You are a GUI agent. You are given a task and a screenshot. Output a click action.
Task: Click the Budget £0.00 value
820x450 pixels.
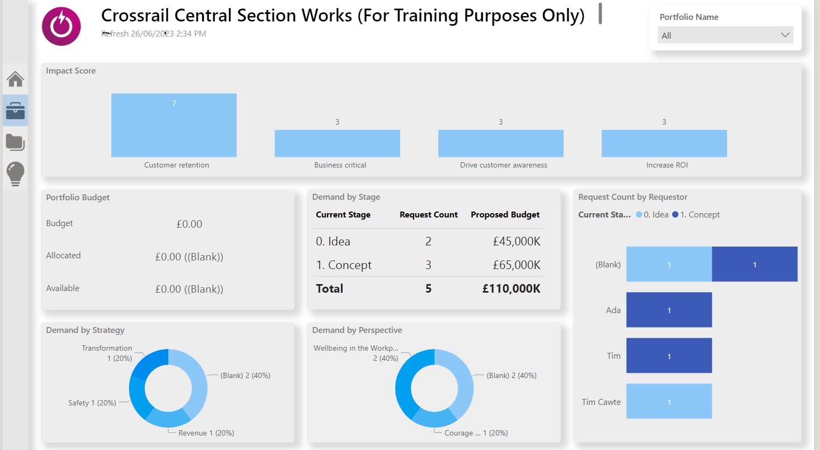coord(189,224)
